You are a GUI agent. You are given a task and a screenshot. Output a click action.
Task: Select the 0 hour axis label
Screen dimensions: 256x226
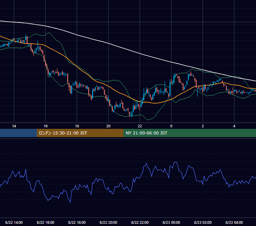tap(171, 126)
